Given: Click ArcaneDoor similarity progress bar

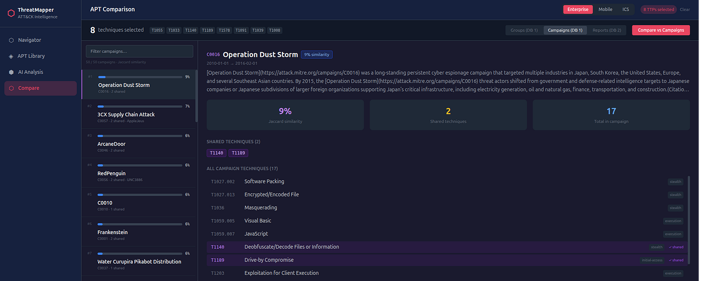Looking at the screenshot, I should [140, 136].
